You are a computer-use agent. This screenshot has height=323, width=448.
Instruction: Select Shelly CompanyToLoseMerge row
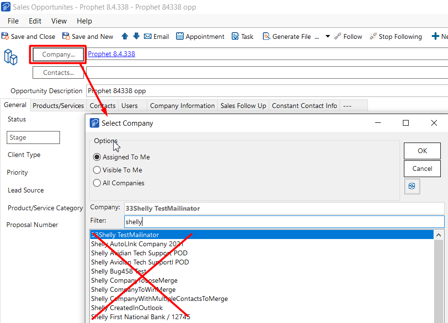click(262, 280)
